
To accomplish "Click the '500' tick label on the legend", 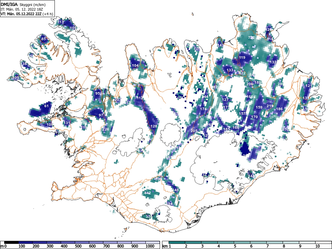I will click(78, 246).
